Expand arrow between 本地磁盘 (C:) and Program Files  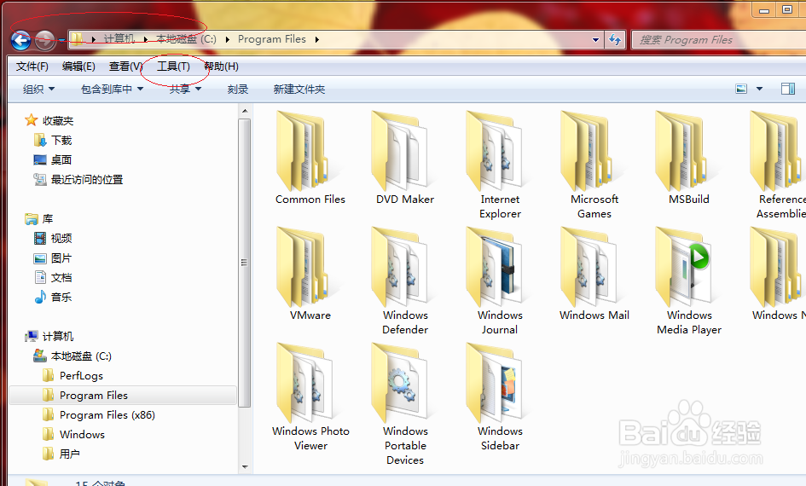tap(227, 39)
